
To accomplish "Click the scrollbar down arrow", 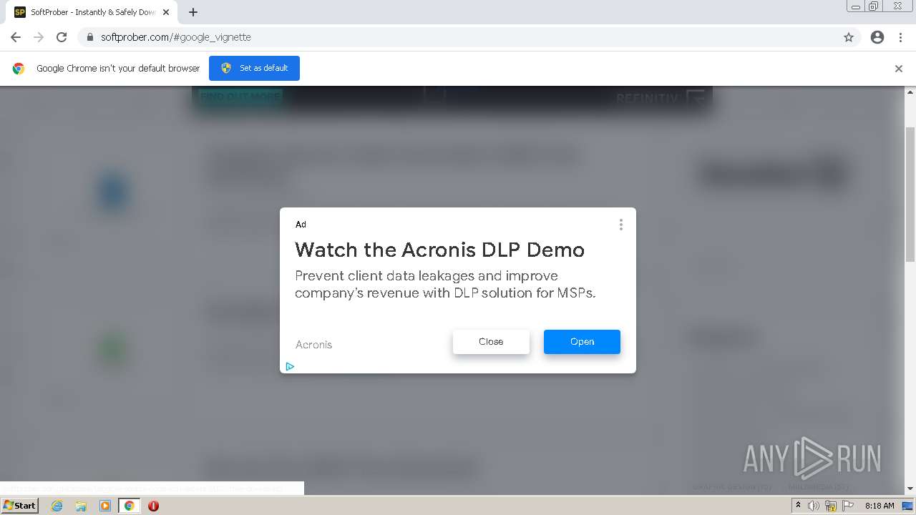I will (x=910, y=489).
